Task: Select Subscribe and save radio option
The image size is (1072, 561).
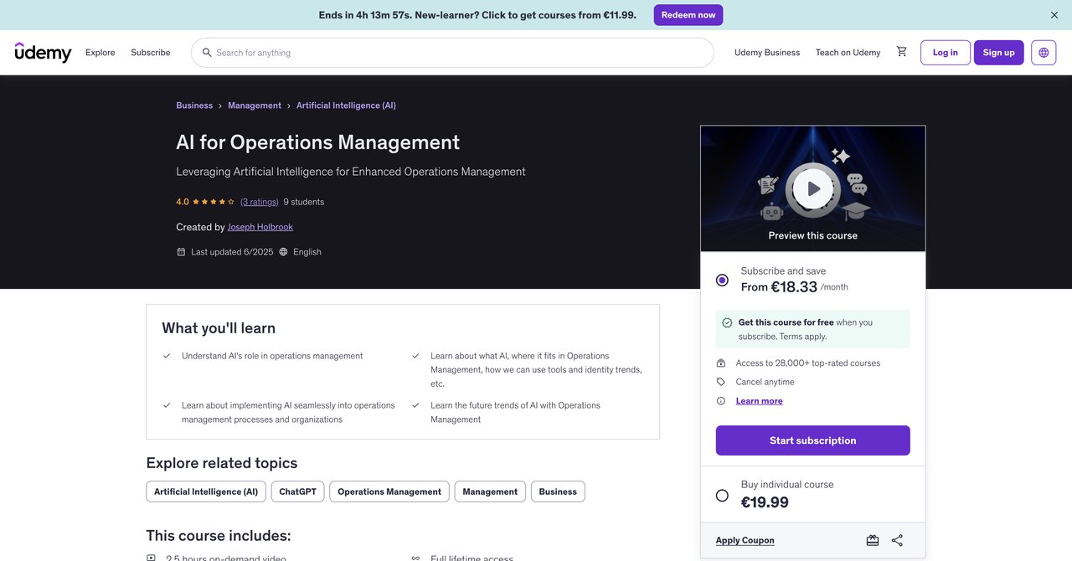Action: pos(722,280)
